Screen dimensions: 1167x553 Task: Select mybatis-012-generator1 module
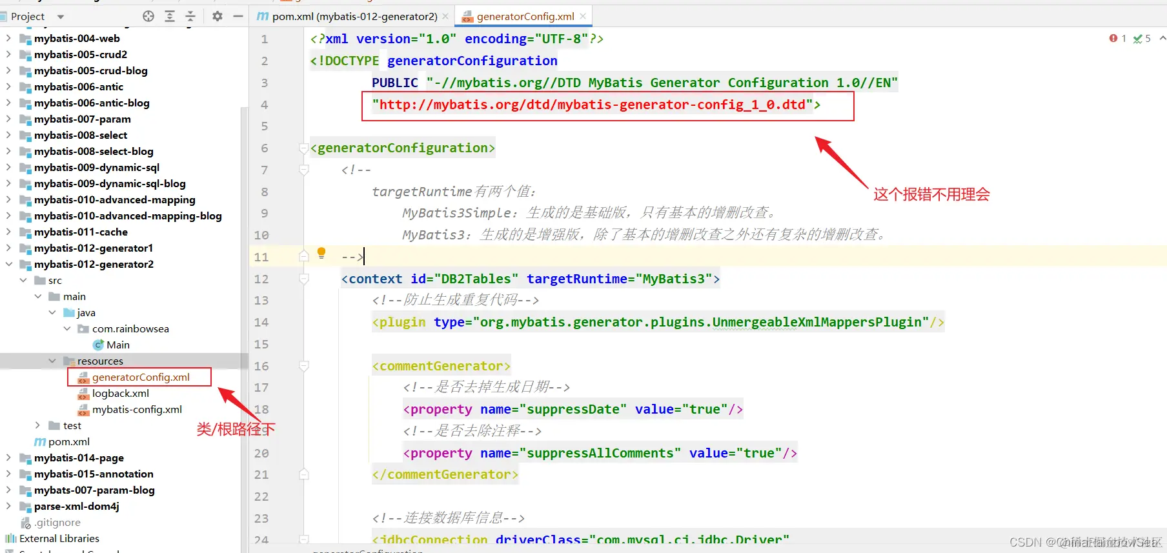(94, 248)
